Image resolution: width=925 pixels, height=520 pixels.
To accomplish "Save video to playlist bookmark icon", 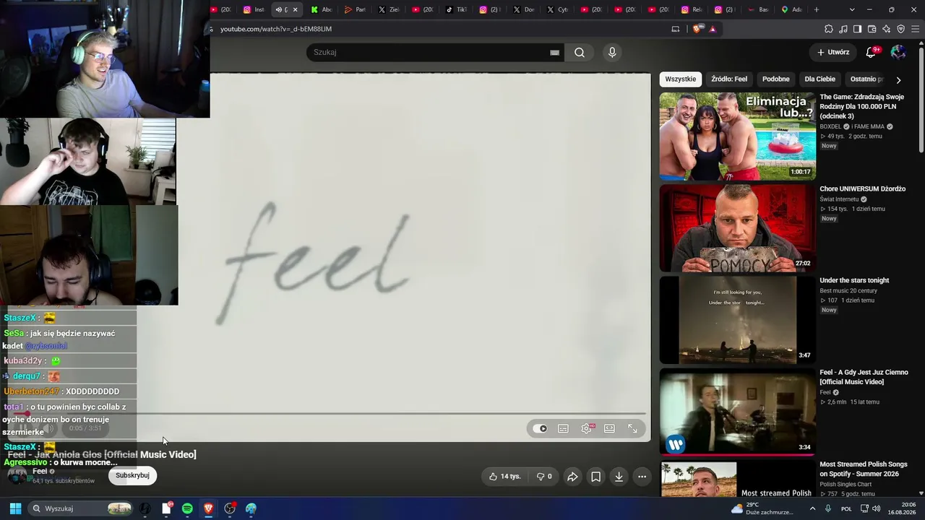I will pos(595,477).
